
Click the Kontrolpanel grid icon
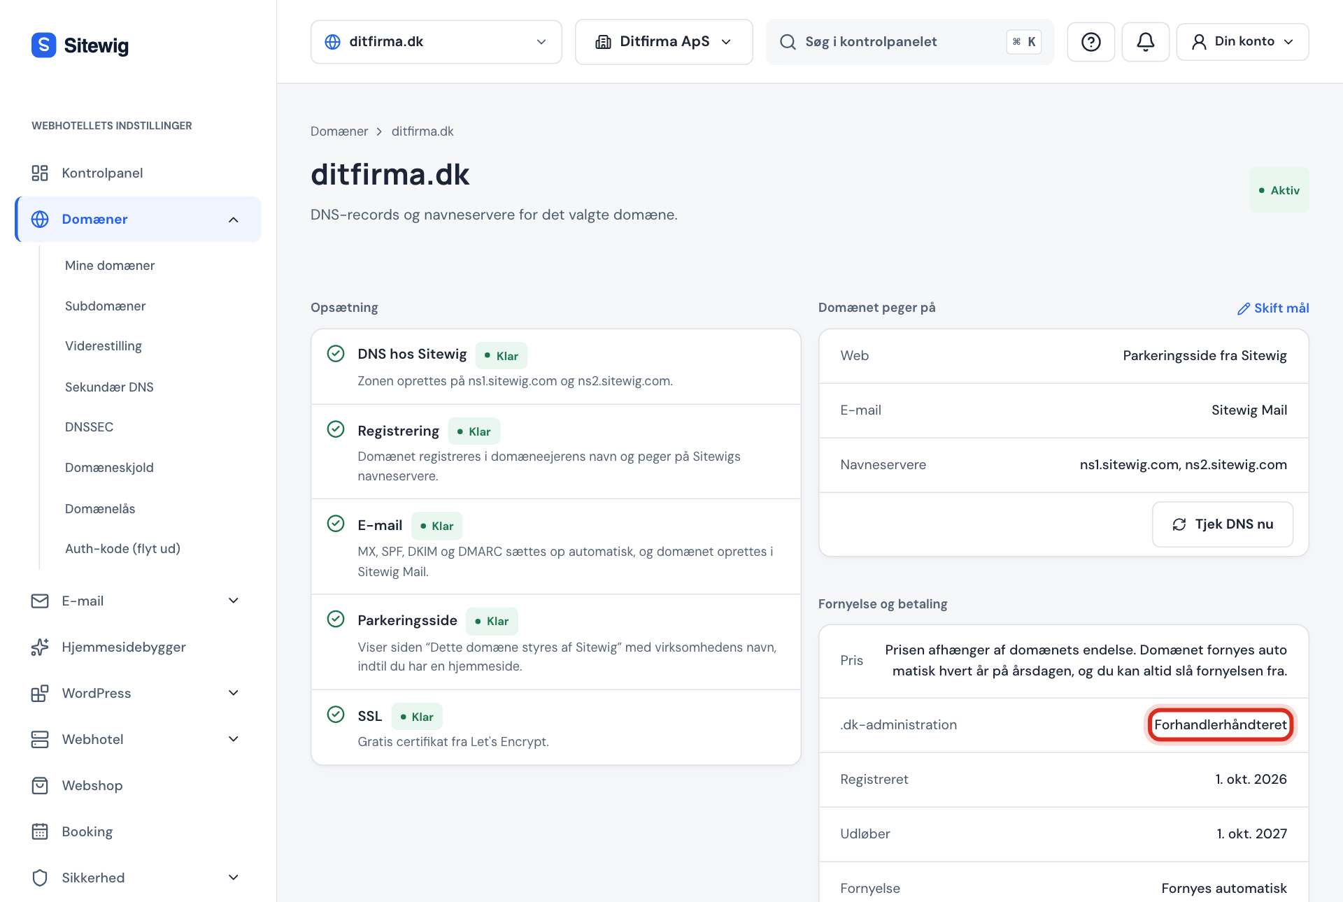[40, 173]
